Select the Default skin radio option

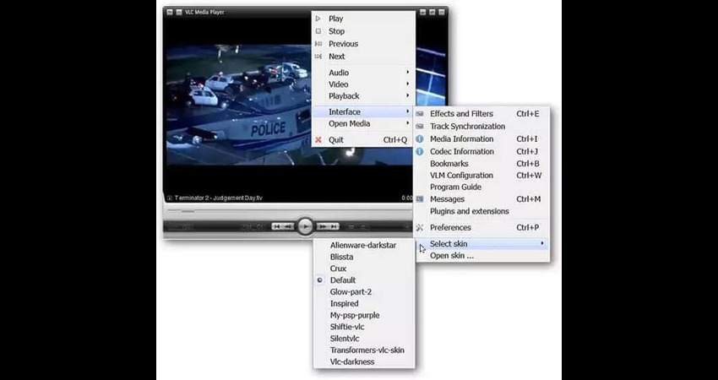[x=364, y=280]
